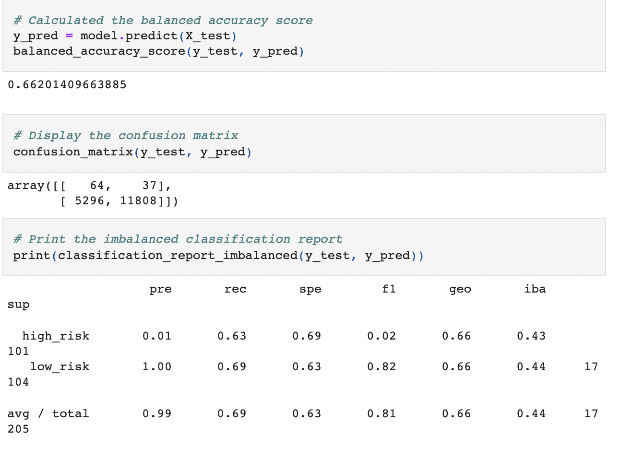Image resolution: width=620 pixels, height=459 pixels.
Task: Click the low_risk precision value 1.00
Action: point(157,367)
